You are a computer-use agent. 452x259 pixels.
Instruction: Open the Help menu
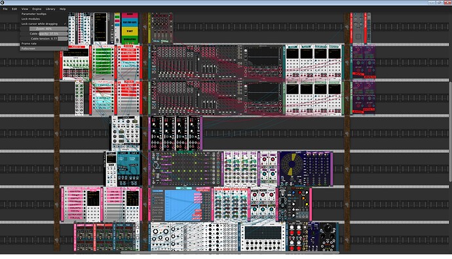(62, 9)
